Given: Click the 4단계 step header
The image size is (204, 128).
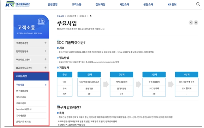Looking at the screenshot, I should (187, 74).
